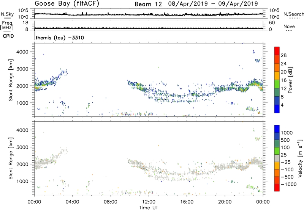Click the red swatch in Power colorbar
304x210 pixels.
[x=277, y=51]
